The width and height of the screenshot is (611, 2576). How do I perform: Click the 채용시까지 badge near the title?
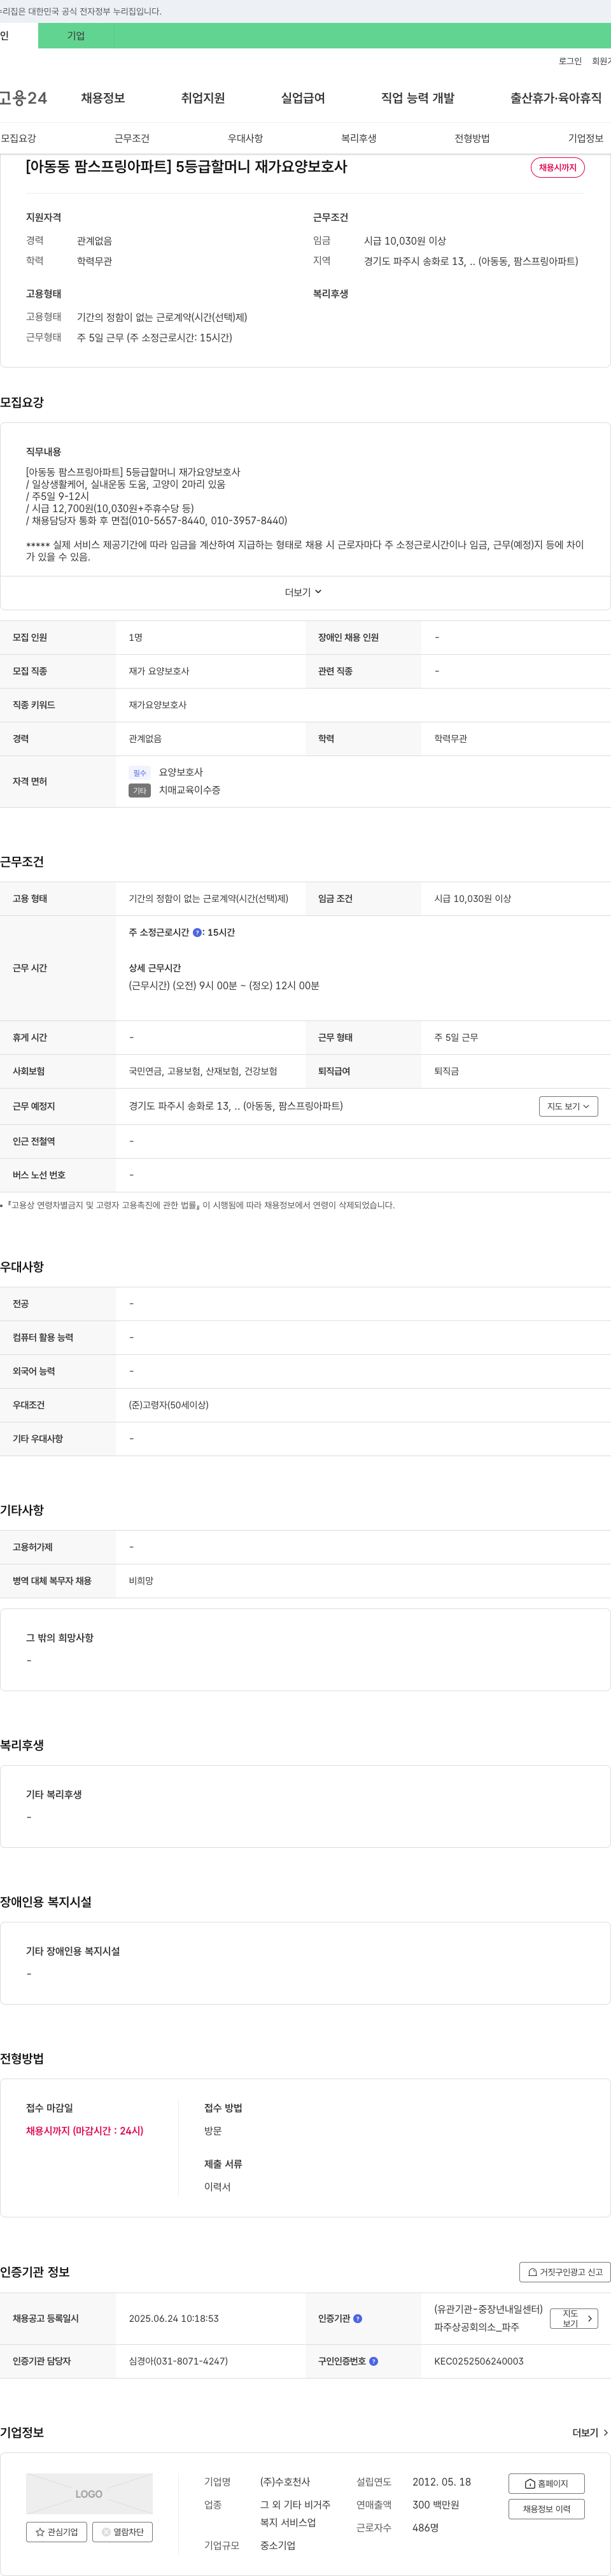pos(557,167)
